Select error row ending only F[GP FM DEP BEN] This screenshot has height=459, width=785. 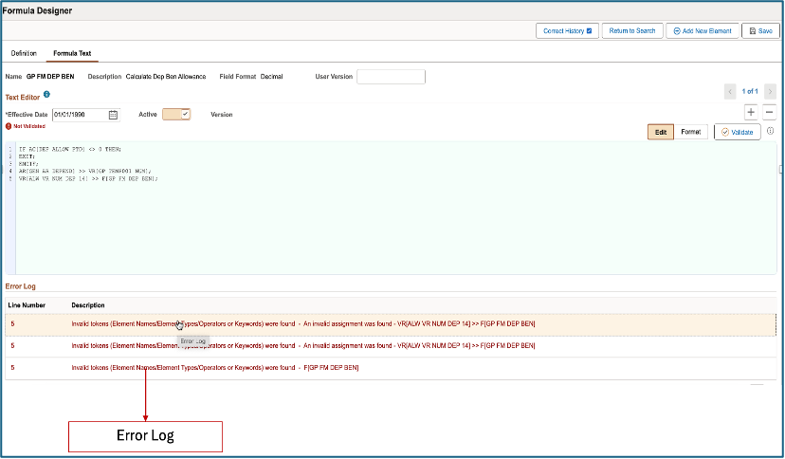coord(391,368)
